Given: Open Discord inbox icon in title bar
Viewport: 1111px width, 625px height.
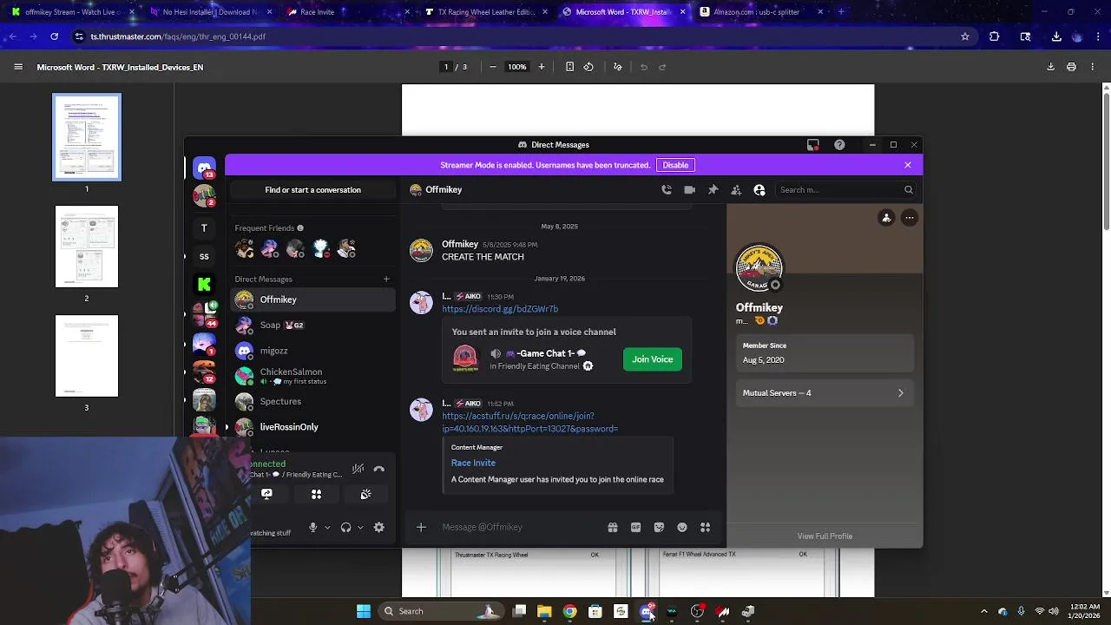Looking at the screenshot, I should 813,145.
